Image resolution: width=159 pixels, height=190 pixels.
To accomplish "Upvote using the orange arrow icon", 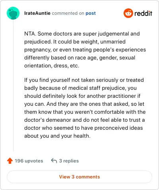I will [10, 161].
